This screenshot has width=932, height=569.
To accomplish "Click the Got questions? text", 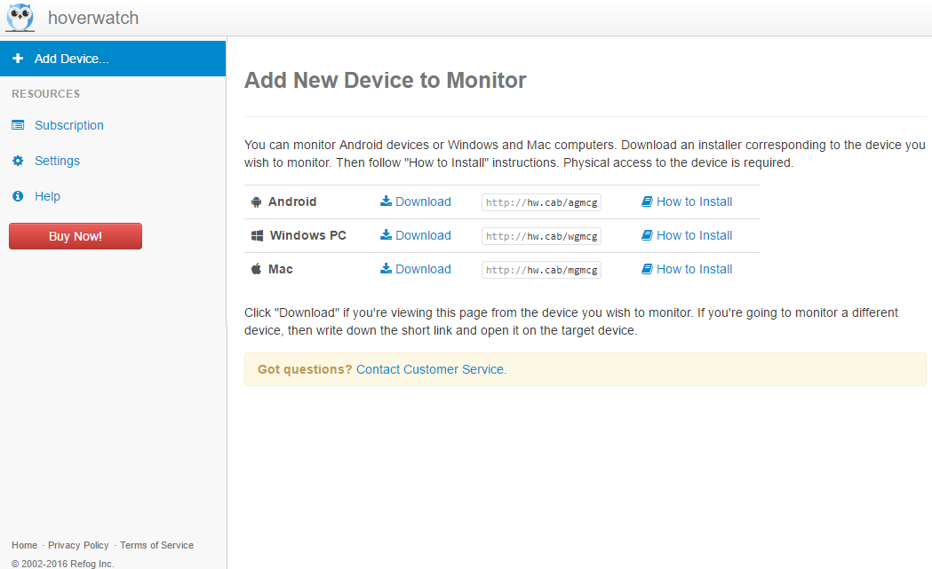I will (305, 369).
